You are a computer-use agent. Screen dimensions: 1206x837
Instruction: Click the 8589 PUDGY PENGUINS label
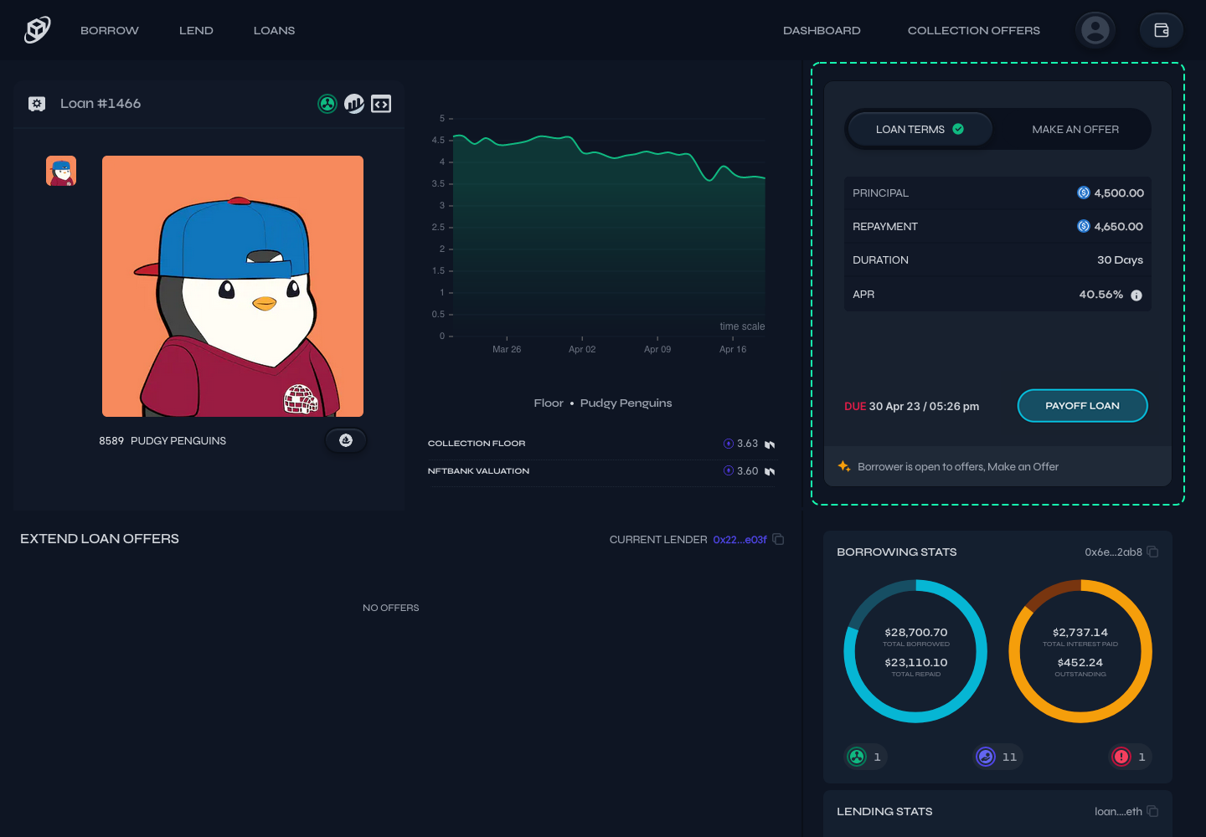[x=162, y=440]
